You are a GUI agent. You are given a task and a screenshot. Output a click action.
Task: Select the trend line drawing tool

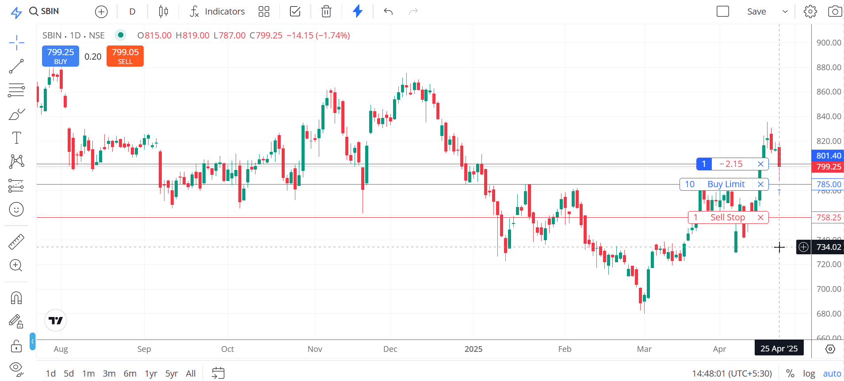16,67
